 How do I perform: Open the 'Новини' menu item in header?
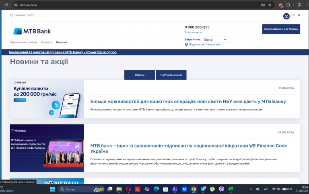click(x=62, y=42)
